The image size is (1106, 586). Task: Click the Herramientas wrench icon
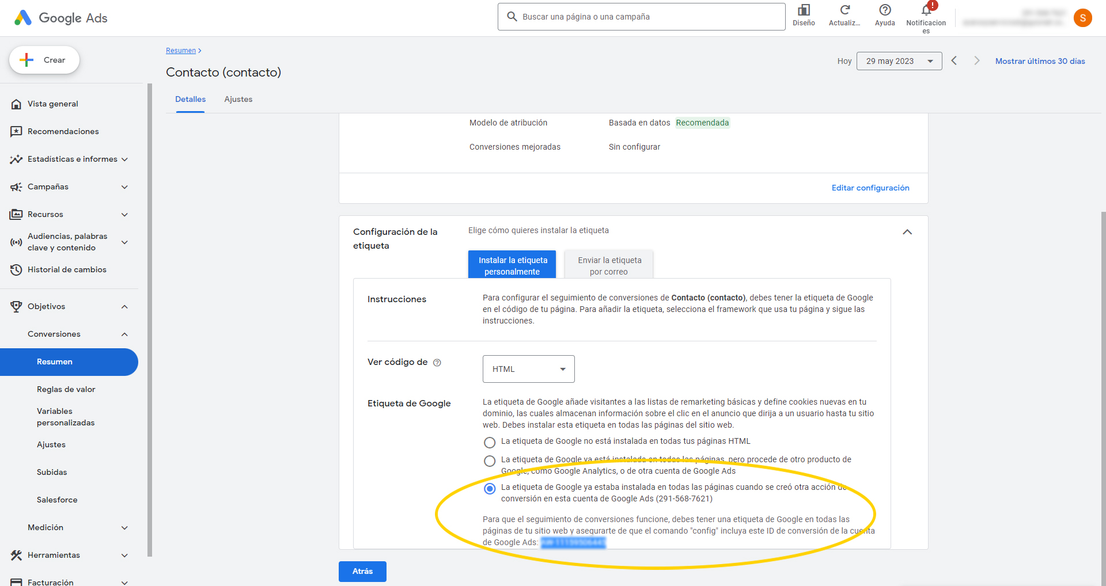(x=16, y=555)
